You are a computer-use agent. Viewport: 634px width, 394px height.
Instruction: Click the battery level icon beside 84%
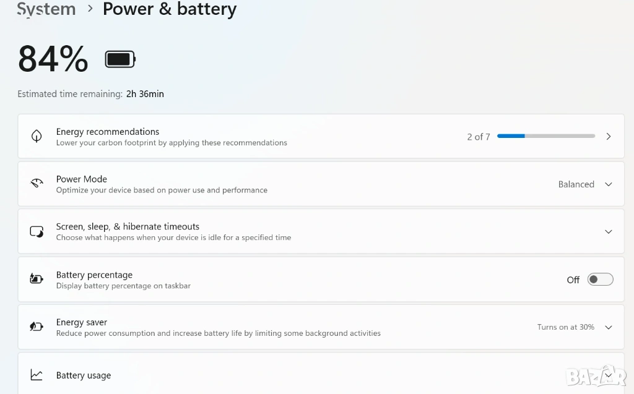pos(119,59)
